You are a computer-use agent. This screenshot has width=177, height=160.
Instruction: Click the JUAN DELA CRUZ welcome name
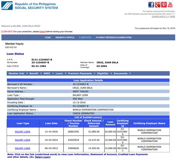tap(31, 26)
